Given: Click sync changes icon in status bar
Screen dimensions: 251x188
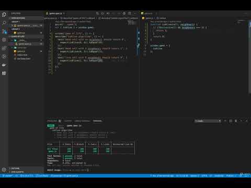Looking at the screenshot, I should 16,175.
